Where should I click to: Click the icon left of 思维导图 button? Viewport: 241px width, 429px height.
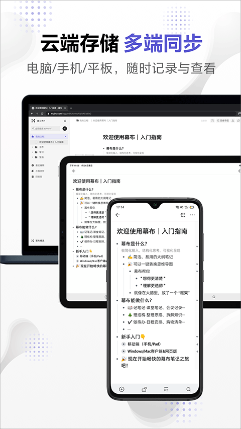212,120
